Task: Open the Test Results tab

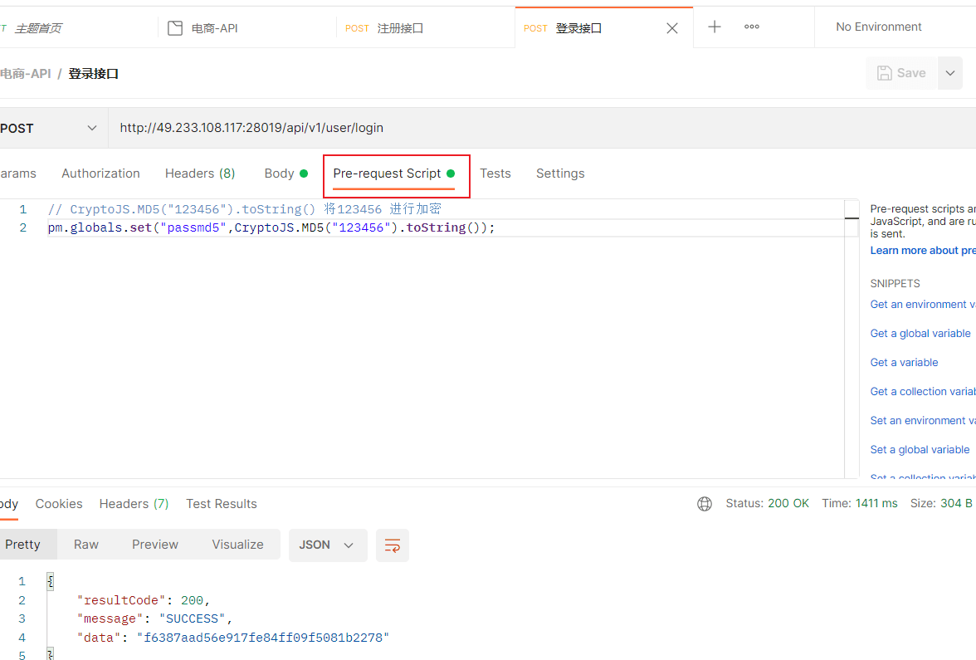Action: click(222, 504)
